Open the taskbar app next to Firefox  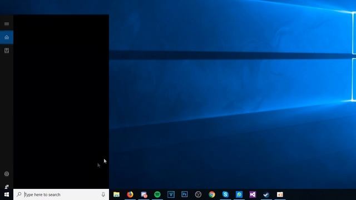coord(144,194)
